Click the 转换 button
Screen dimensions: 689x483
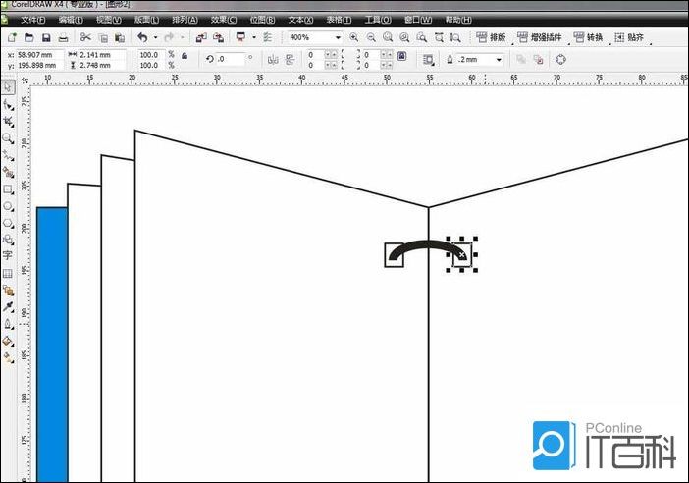tap(588, 38)
